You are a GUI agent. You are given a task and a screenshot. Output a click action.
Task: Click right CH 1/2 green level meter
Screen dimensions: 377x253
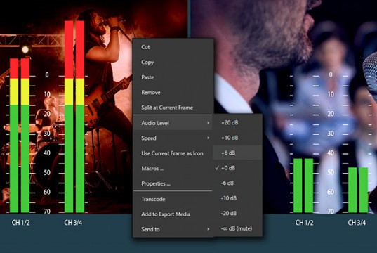click(303, 186)
